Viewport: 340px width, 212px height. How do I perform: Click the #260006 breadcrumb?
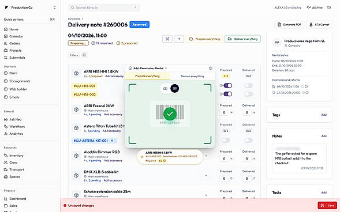pos(74,19)
